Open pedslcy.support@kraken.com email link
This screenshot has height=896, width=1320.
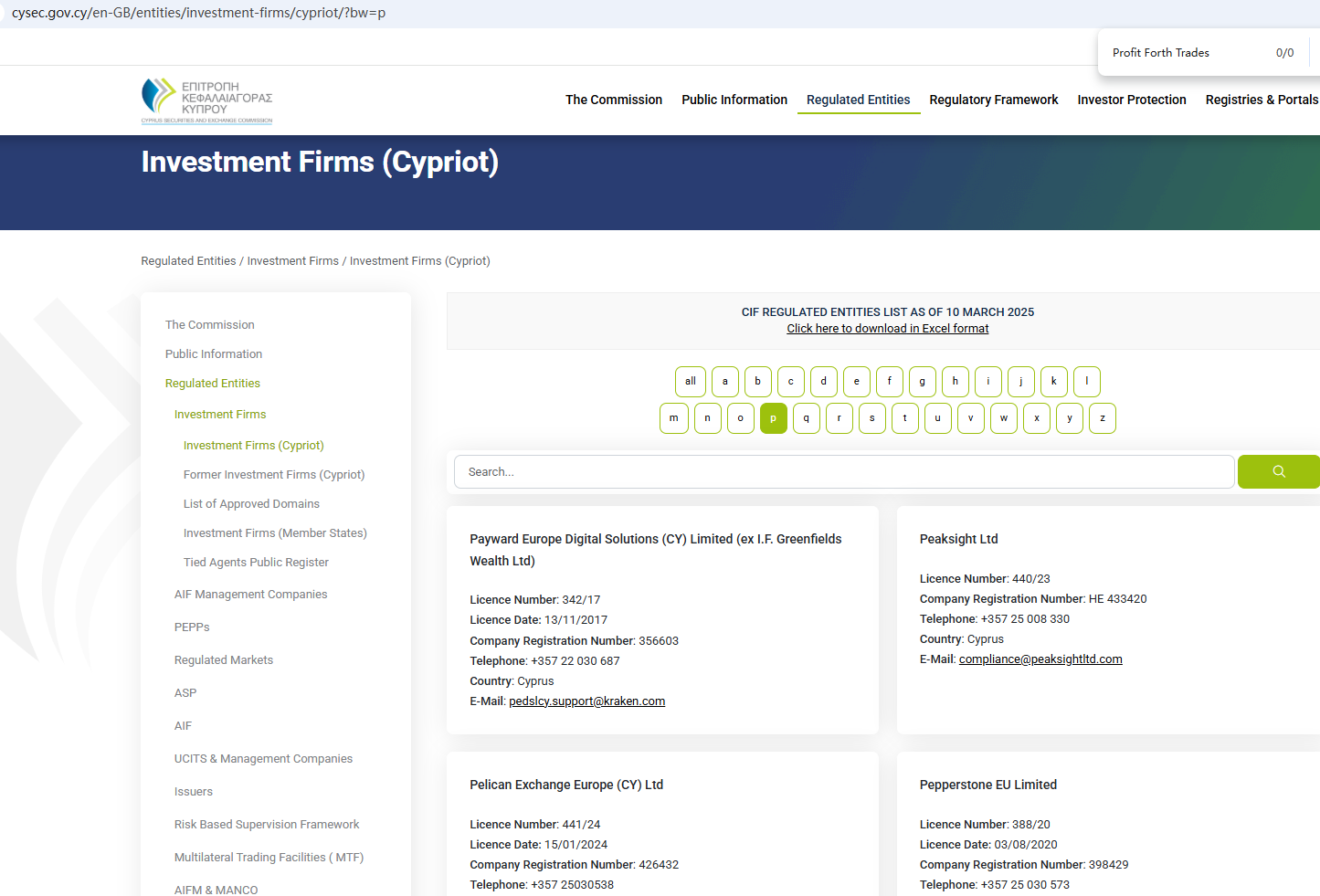pos(586,701)
